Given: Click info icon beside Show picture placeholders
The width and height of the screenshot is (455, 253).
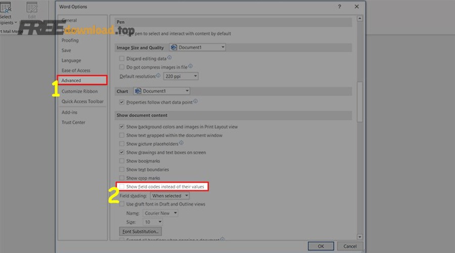Looking at the screenshot, I should tap(181, 143).
